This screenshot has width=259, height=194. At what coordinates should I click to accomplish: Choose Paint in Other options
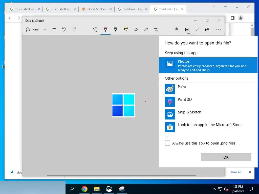[208, 89]
